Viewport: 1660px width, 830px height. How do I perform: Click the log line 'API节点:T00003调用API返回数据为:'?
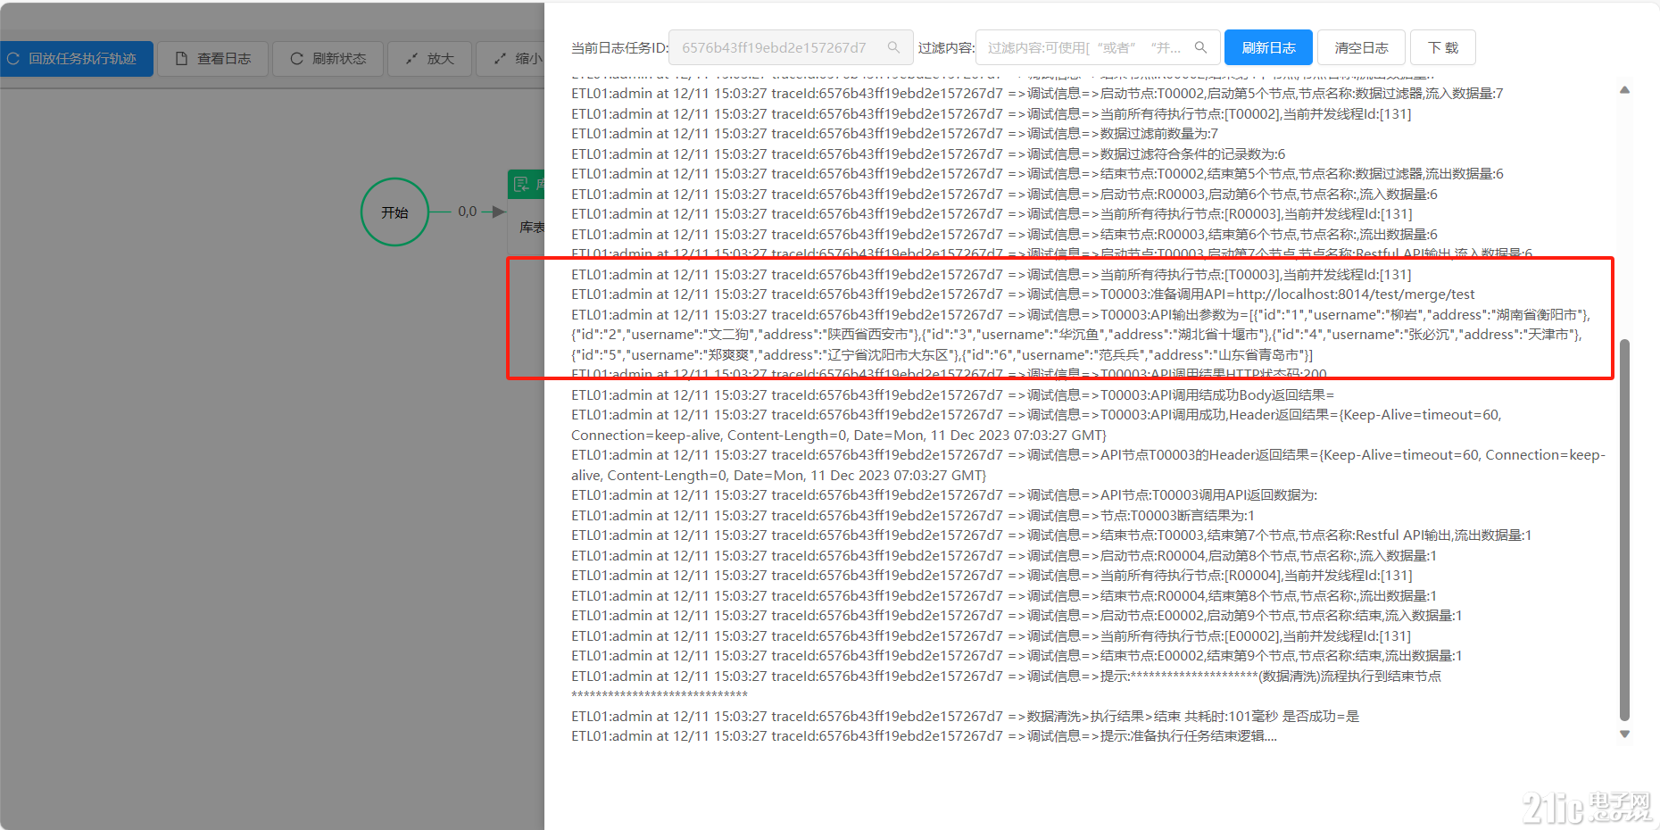pos(944,495)
